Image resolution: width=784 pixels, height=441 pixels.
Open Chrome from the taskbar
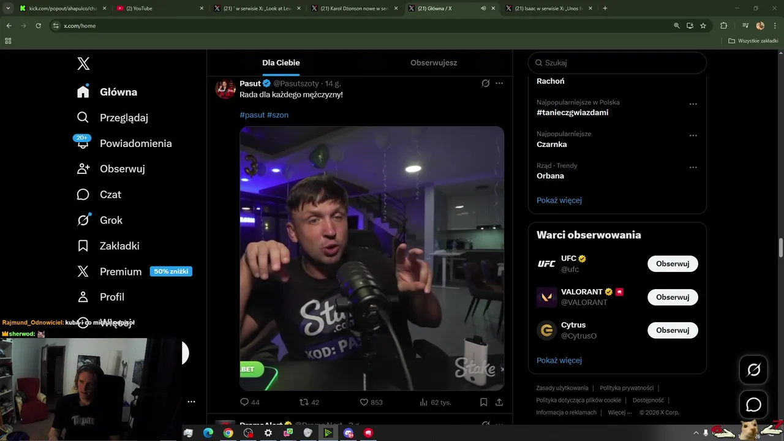tap(228, 433)
